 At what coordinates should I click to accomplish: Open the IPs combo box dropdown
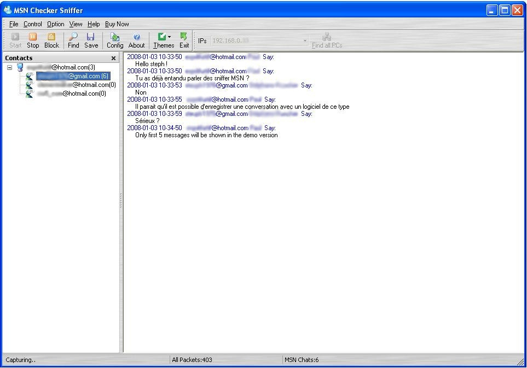point(304,40)
